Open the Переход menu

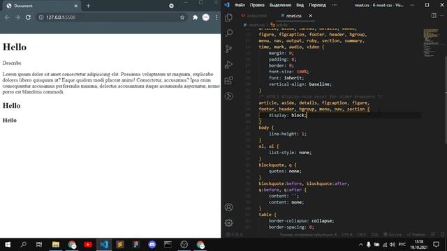coord(317,5)
